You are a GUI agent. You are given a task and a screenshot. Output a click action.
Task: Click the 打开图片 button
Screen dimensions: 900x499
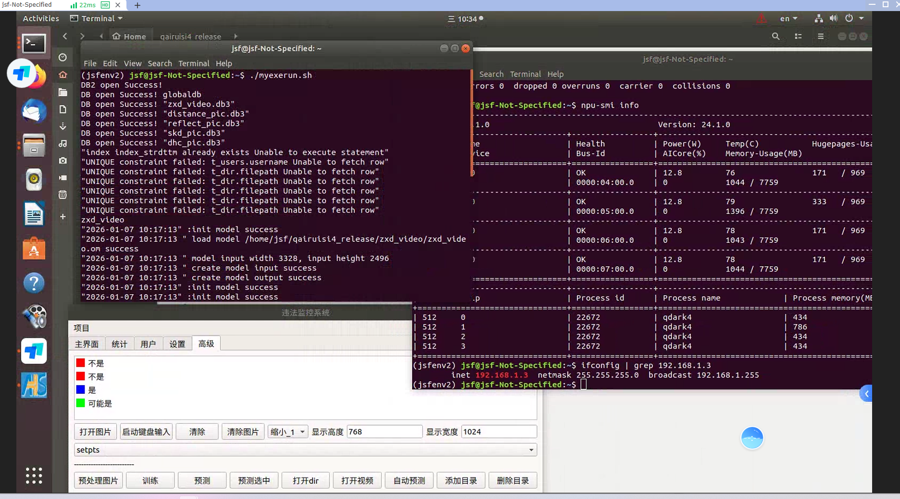pyautogui.click(x=95, y=432)
